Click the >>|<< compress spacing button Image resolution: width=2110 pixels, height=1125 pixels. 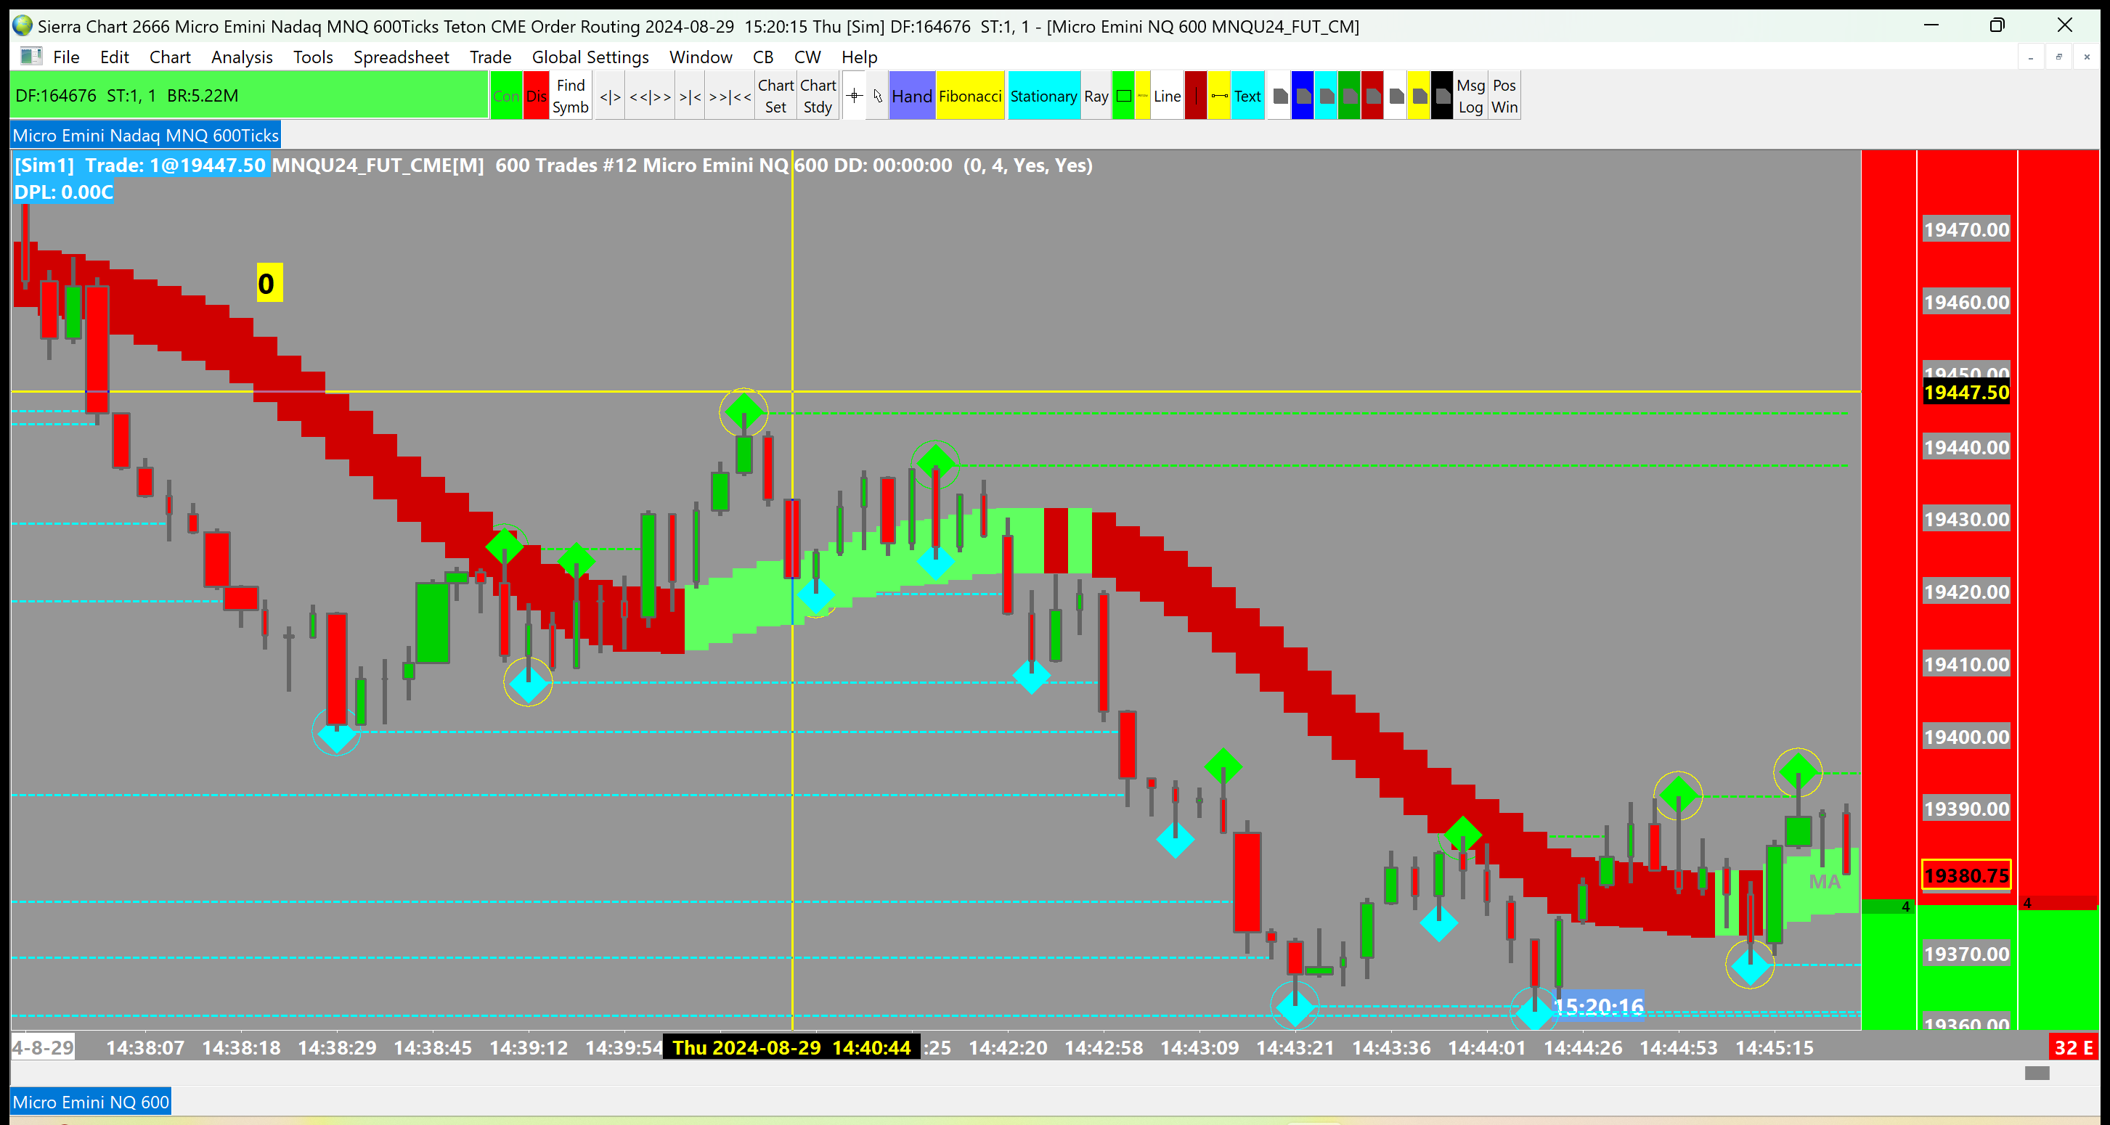point(730,97)
